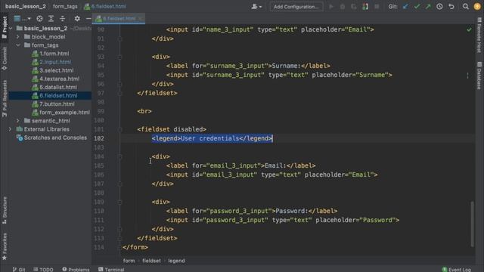484x272 pixels.
Task: Click the Debug bug icon in toolbar
Action: [x=343, y=7]
